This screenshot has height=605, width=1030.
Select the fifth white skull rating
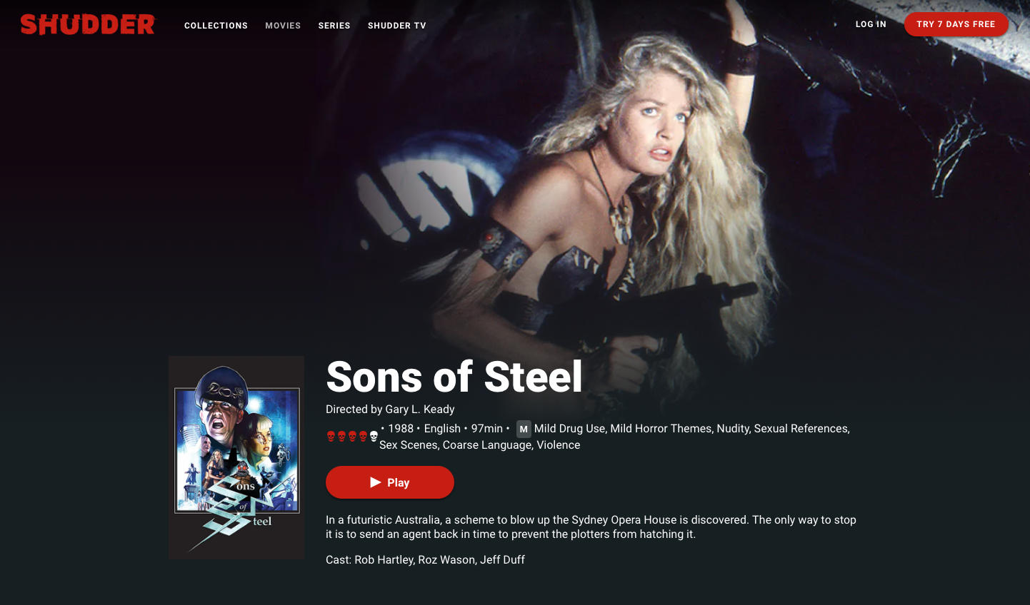click(374, 436)
